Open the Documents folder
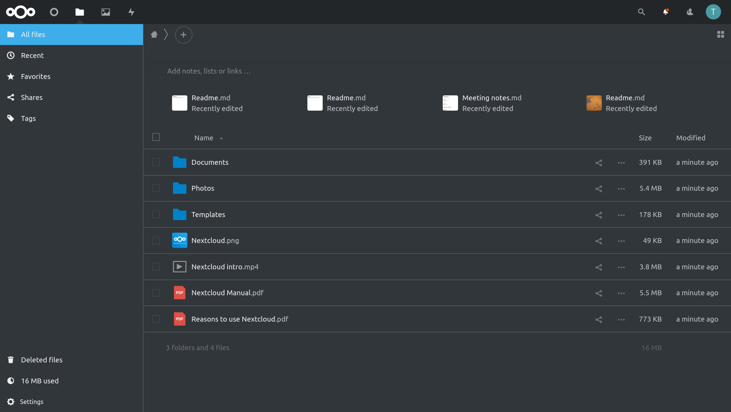731x412 pixels. [x=210, y=162]
